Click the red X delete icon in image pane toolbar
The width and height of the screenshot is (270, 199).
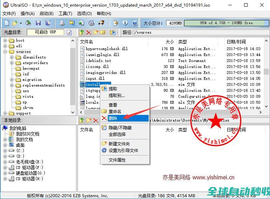[x=88, y=33]
